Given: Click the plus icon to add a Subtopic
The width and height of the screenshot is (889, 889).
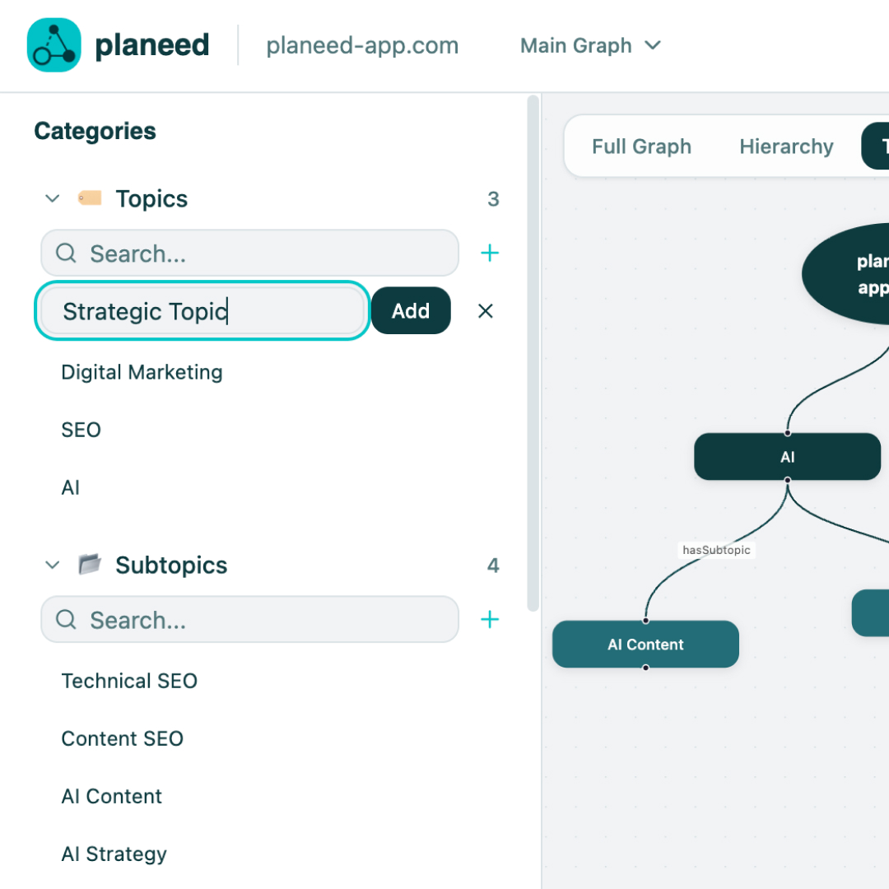Looking at the screenshot, I should (x=490, y=620).
